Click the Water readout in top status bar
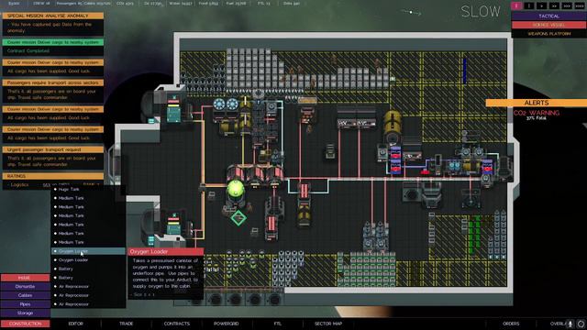Viewport: 587px width, 330px height. point(181,4)
